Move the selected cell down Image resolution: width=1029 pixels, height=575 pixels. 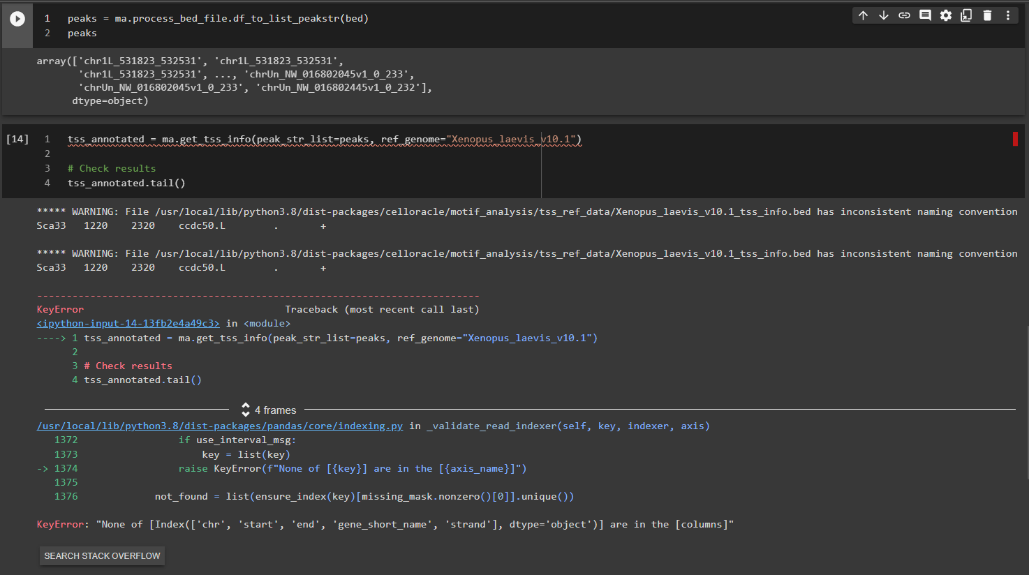click(x=883, y=14)
